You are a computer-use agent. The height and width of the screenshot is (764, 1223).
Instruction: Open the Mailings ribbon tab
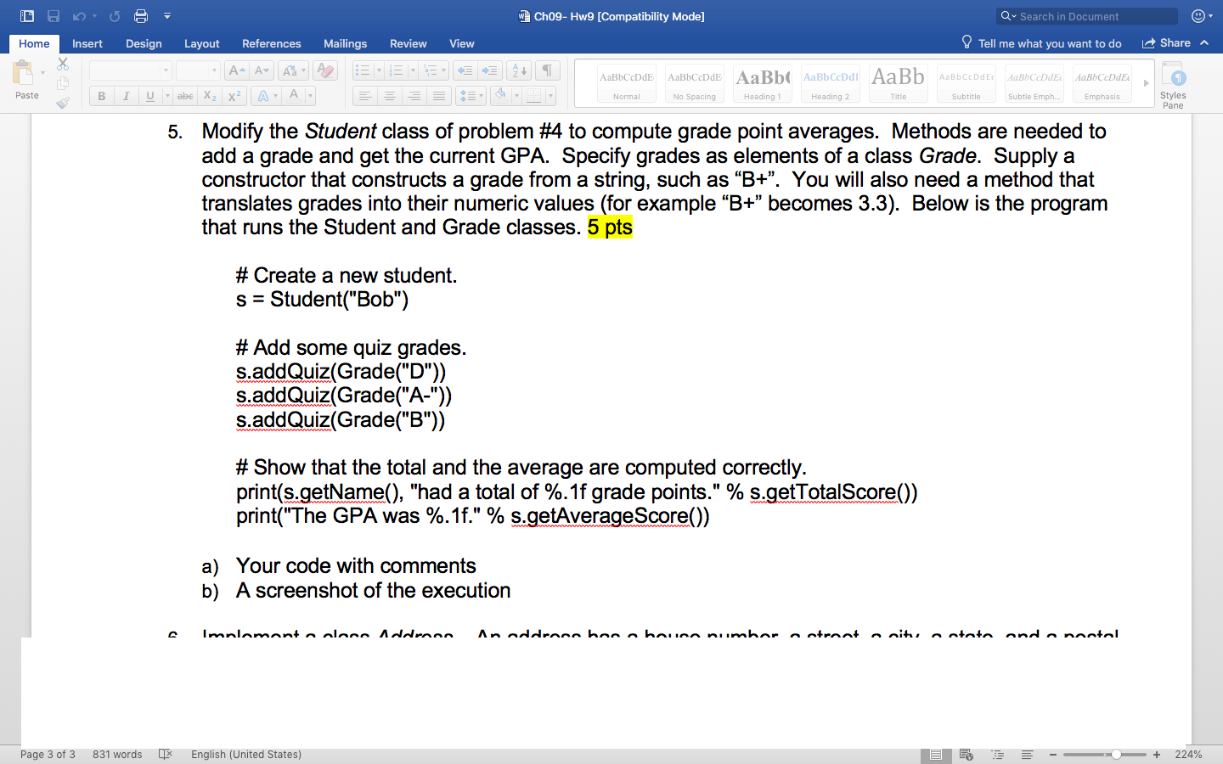[x=345, y=43]
